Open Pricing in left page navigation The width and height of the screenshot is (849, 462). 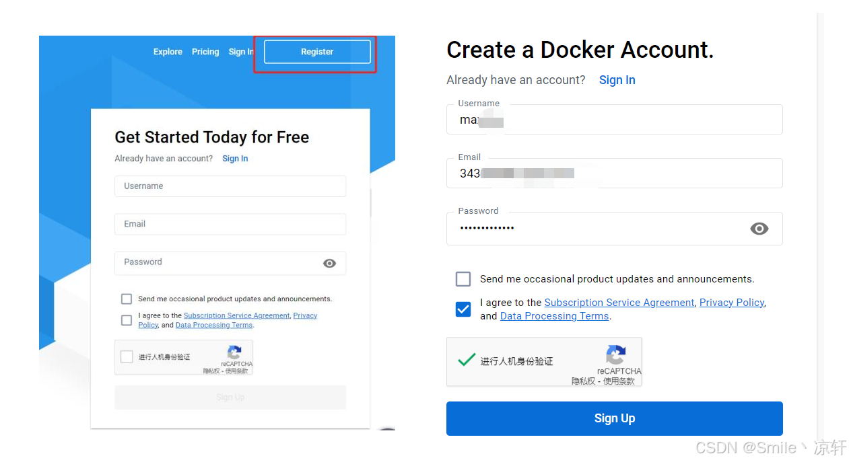[205, 52]
